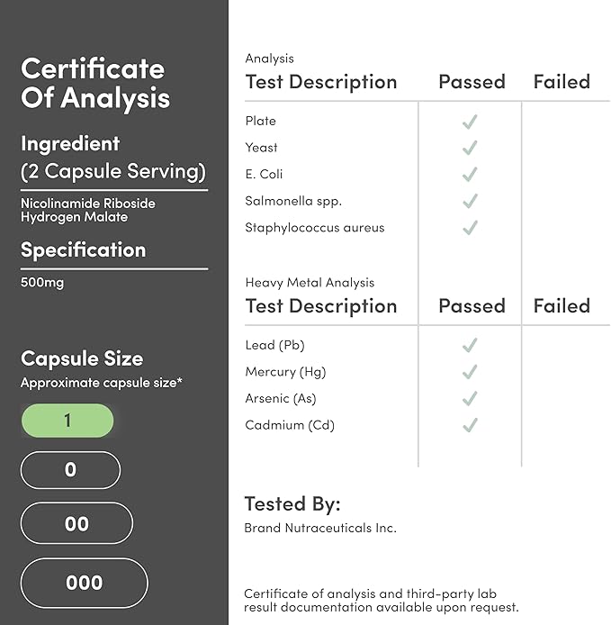Click the Cadmium (Cd) passed checkmark
Screen dimensions: 611x625
[470, 425]
